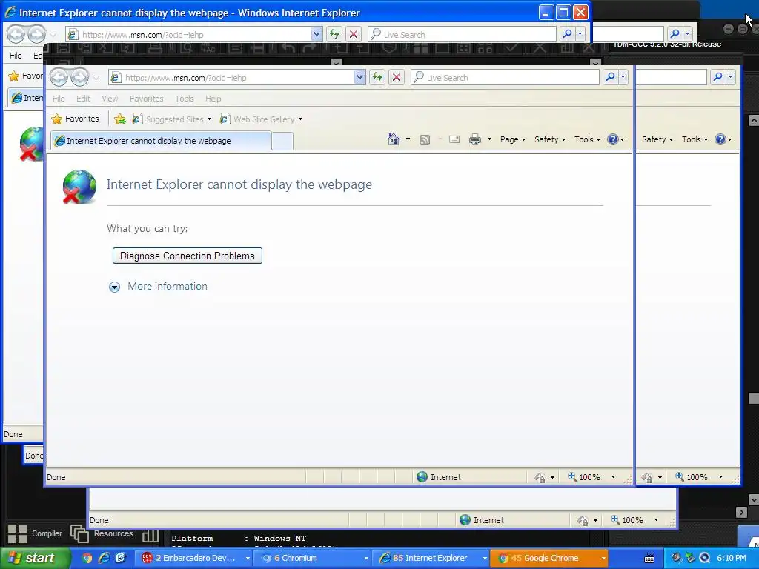759x569 pixels.
Task: Open search provider dropdown in front window
Action: coord(623,77)
